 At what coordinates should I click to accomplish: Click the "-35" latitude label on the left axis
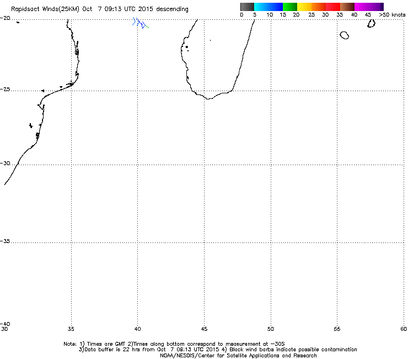coord(5,241)
